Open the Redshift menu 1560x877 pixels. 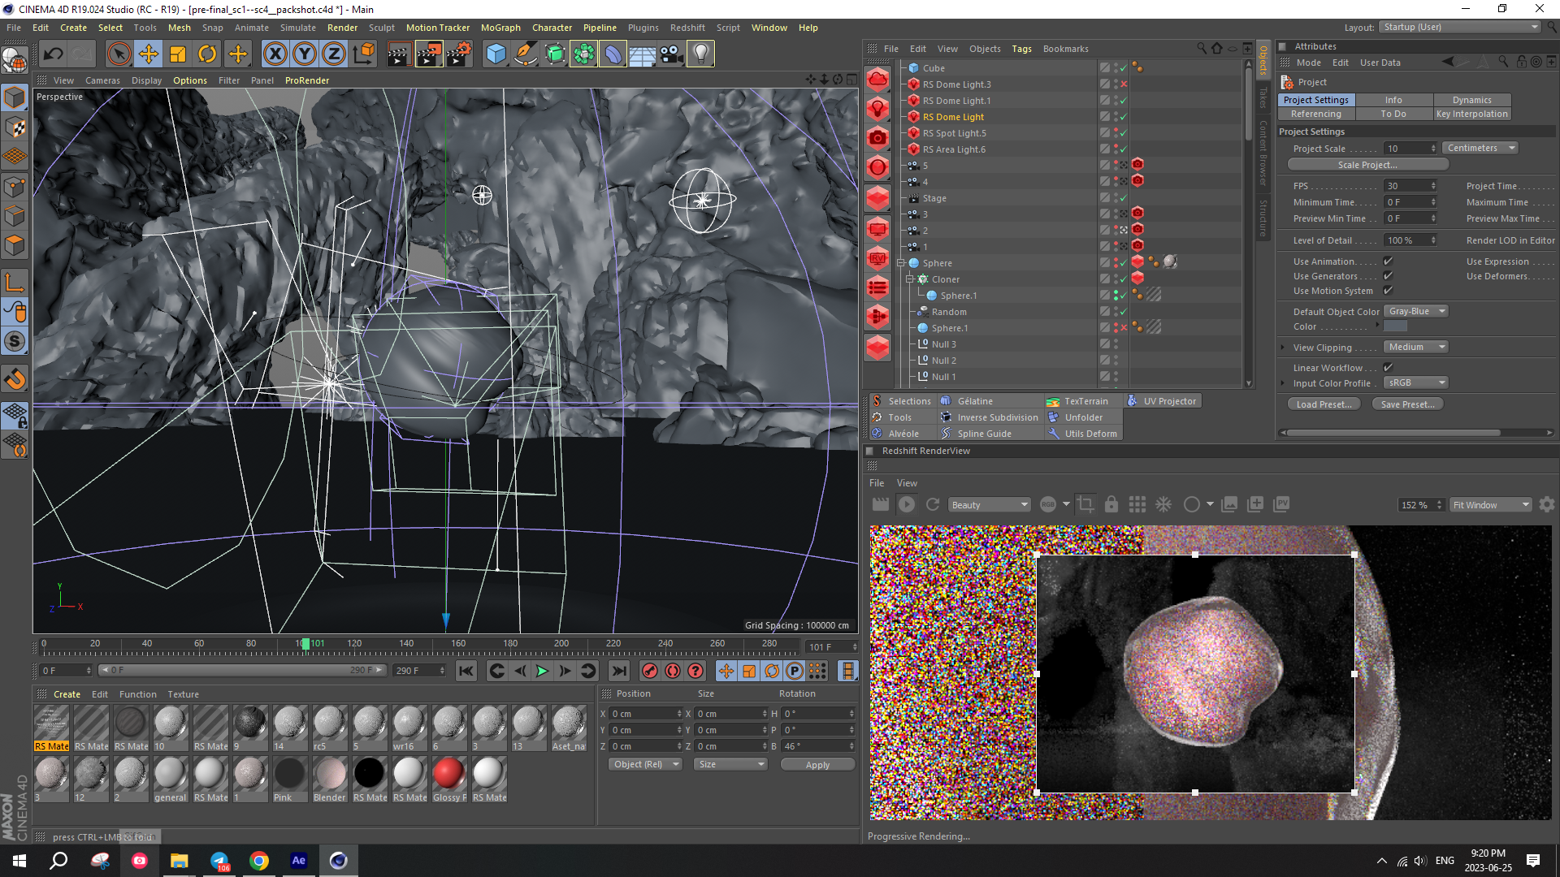click(687, 28)
